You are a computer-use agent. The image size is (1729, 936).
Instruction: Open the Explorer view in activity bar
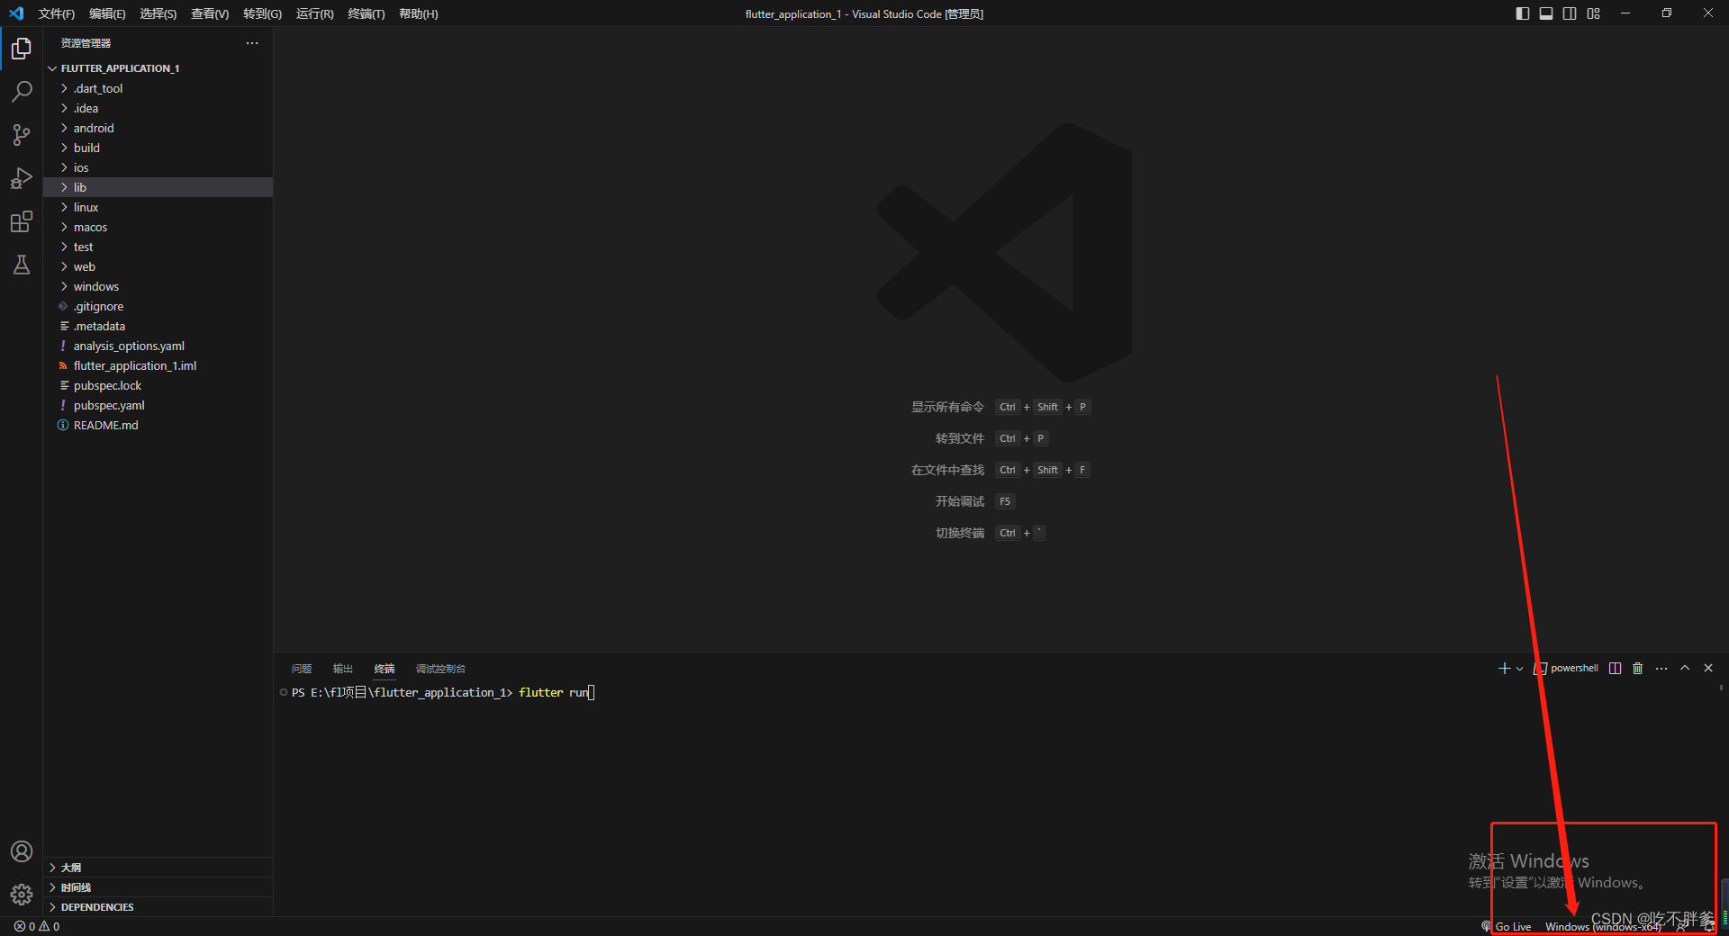click(22, 49)
